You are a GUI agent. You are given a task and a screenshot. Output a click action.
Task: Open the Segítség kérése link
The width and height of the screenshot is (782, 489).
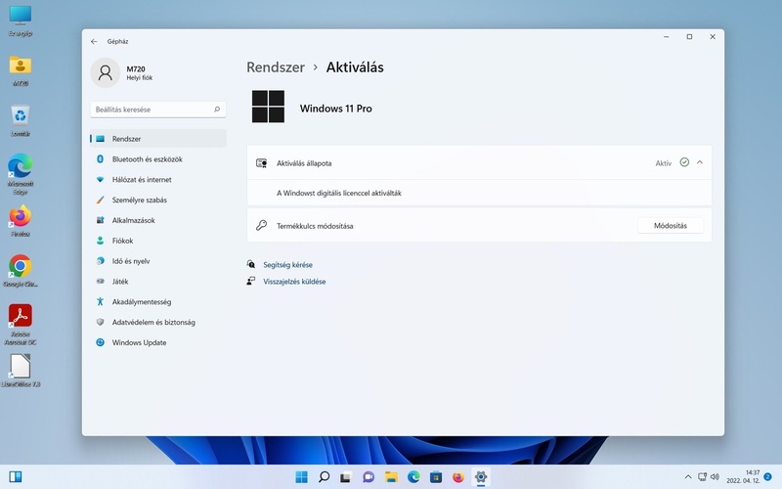287,265
